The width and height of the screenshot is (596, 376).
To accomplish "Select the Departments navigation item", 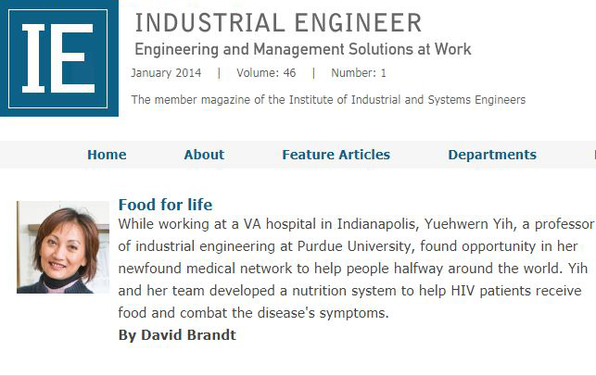I will pyautogui.click(x=492, y=155).
